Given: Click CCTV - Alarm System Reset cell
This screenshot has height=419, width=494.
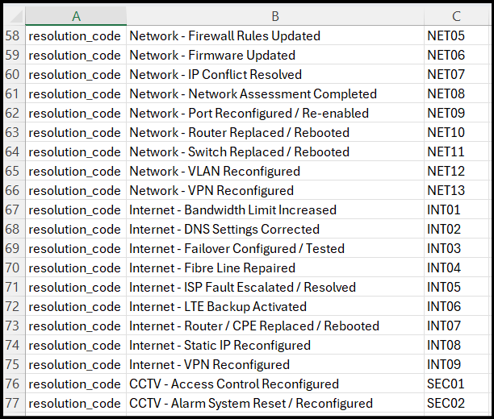Looking at the screenshot, I should (x=275, y=403).
